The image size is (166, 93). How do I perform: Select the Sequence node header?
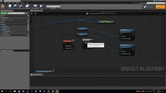coord(87,40)
